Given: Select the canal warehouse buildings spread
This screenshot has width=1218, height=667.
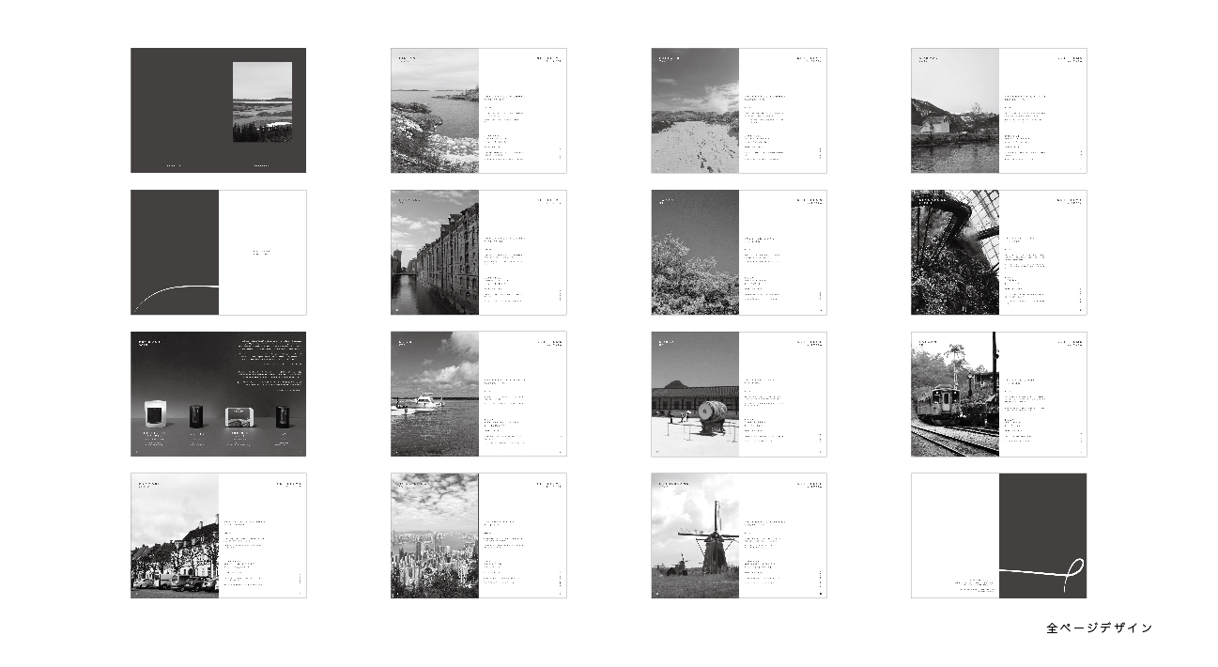Looking at the screenshot, I should pos(478,253).
